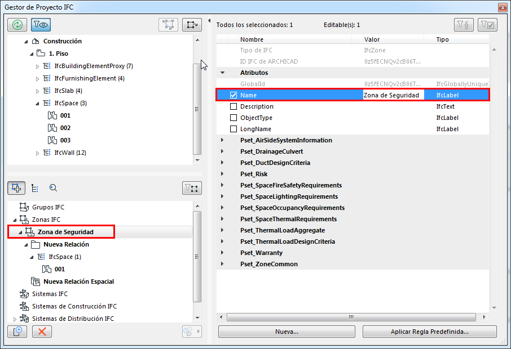This screenshot has height=349, width=511.
Task: Check the LongName attribute checkbox
Action: click(233, 129)
